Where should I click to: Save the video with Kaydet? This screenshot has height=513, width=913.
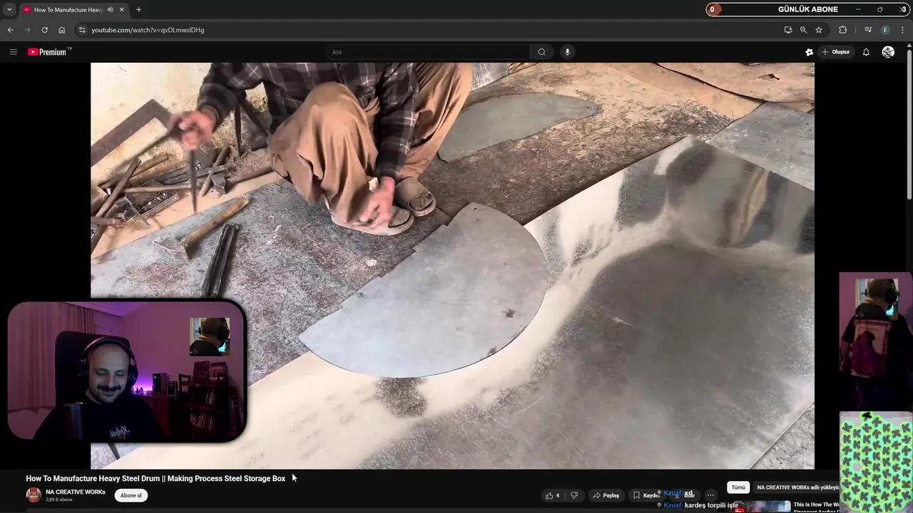(647, 495)
